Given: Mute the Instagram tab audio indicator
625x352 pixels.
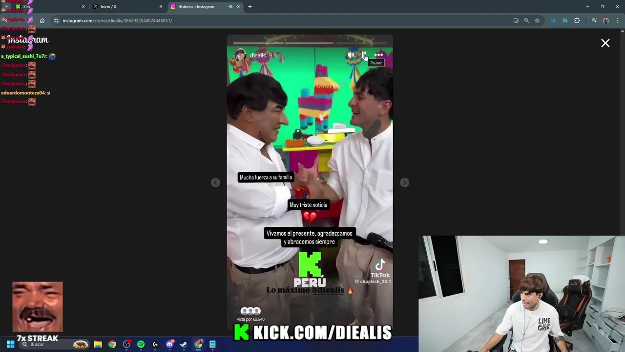Looking at the screenshot, I should 230,7.
